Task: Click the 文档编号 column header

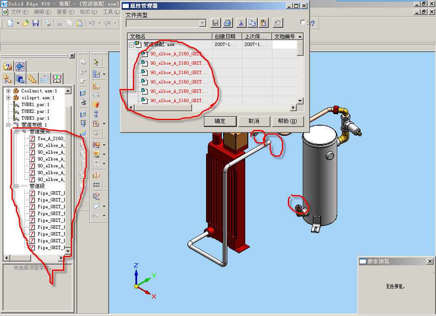Action: pyautogui.click(x=284, y=37)
